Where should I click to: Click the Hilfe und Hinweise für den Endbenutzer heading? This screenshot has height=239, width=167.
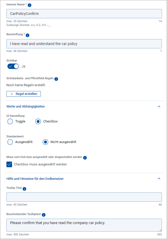tap(35, 179)
